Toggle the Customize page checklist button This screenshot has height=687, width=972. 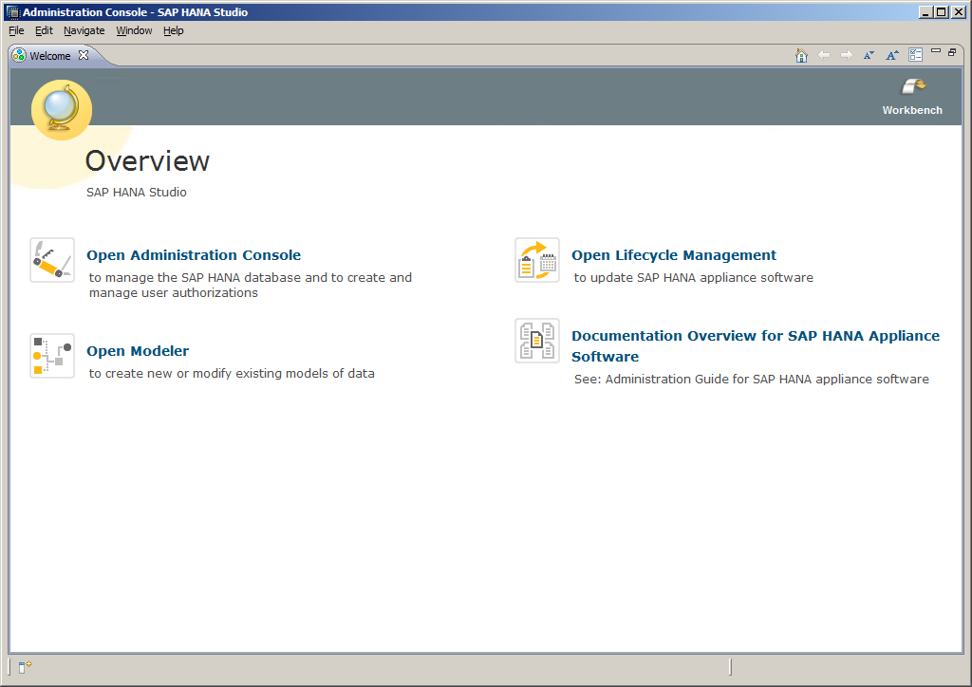pos(915,55)
